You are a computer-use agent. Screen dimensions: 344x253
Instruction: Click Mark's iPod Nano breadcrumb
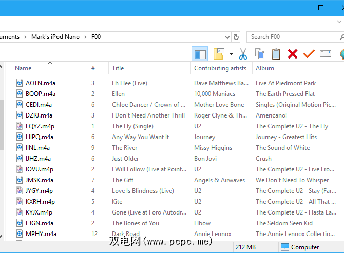tap(55, 37)
